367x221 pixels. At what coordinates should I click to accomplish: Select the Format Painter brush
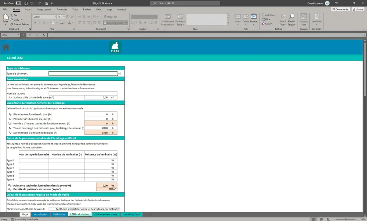coord(20,24)
